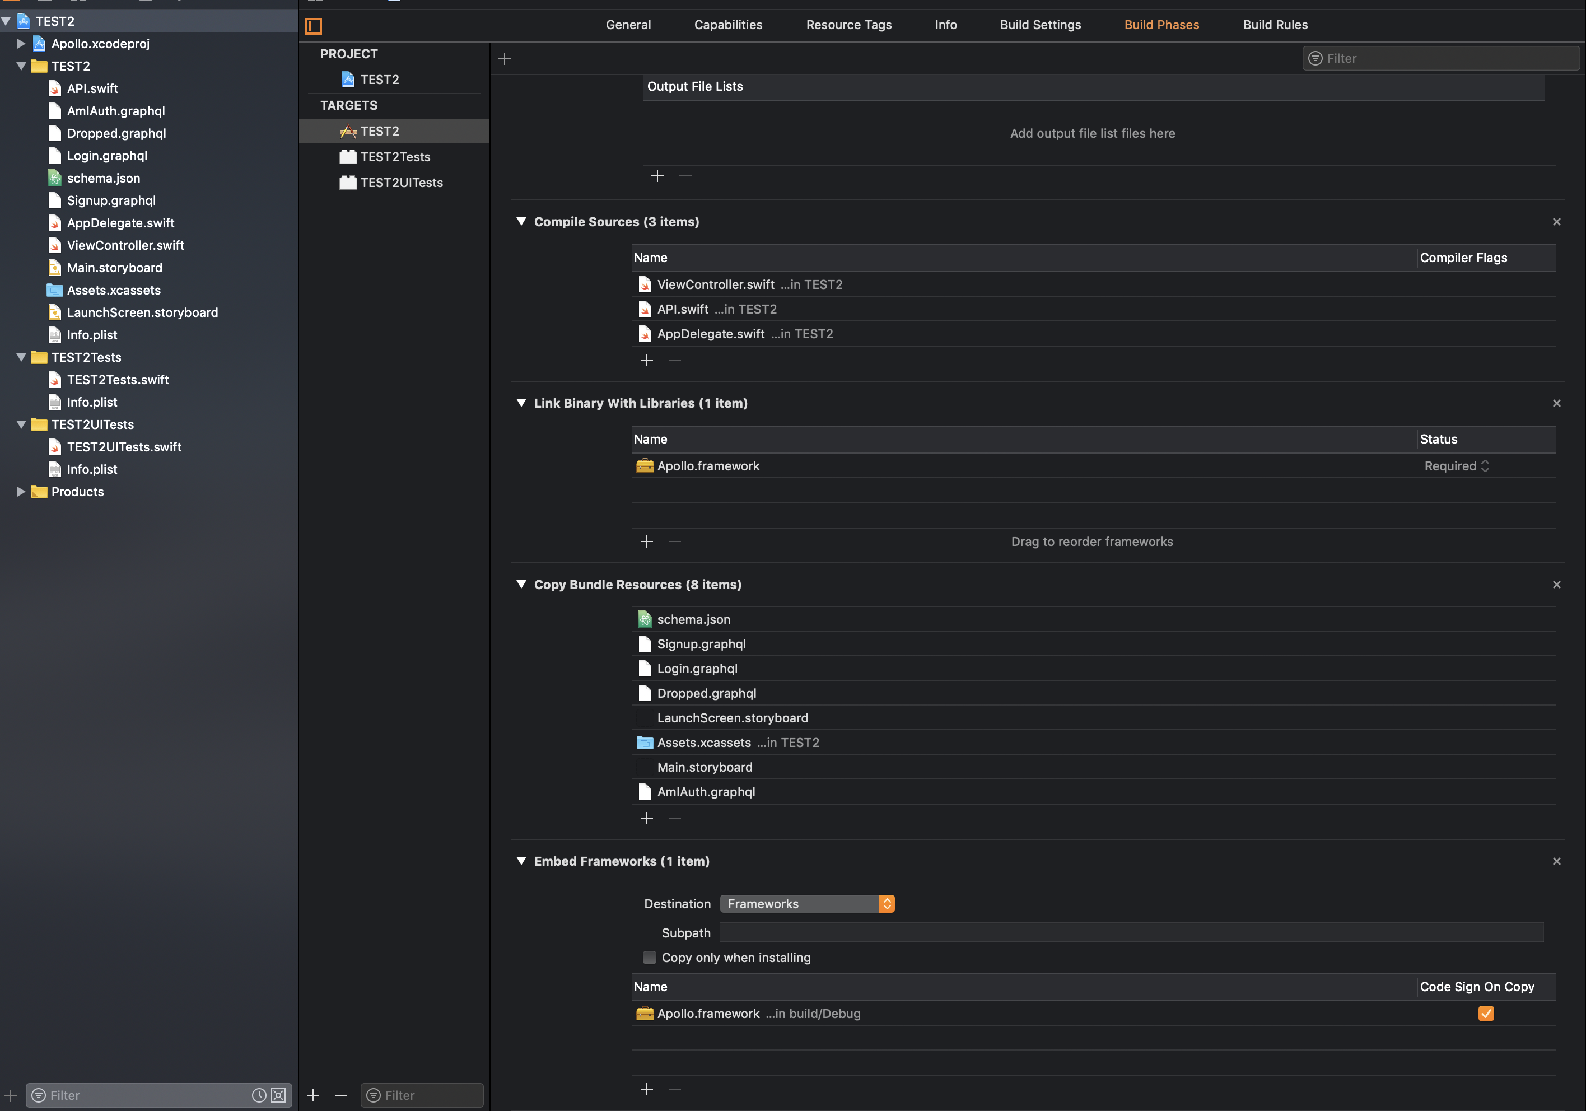Image resolution: width=1586 pixels, height=1111 pixels.
Task: Open the Build Settings tab
Action: pos(1041,25)
